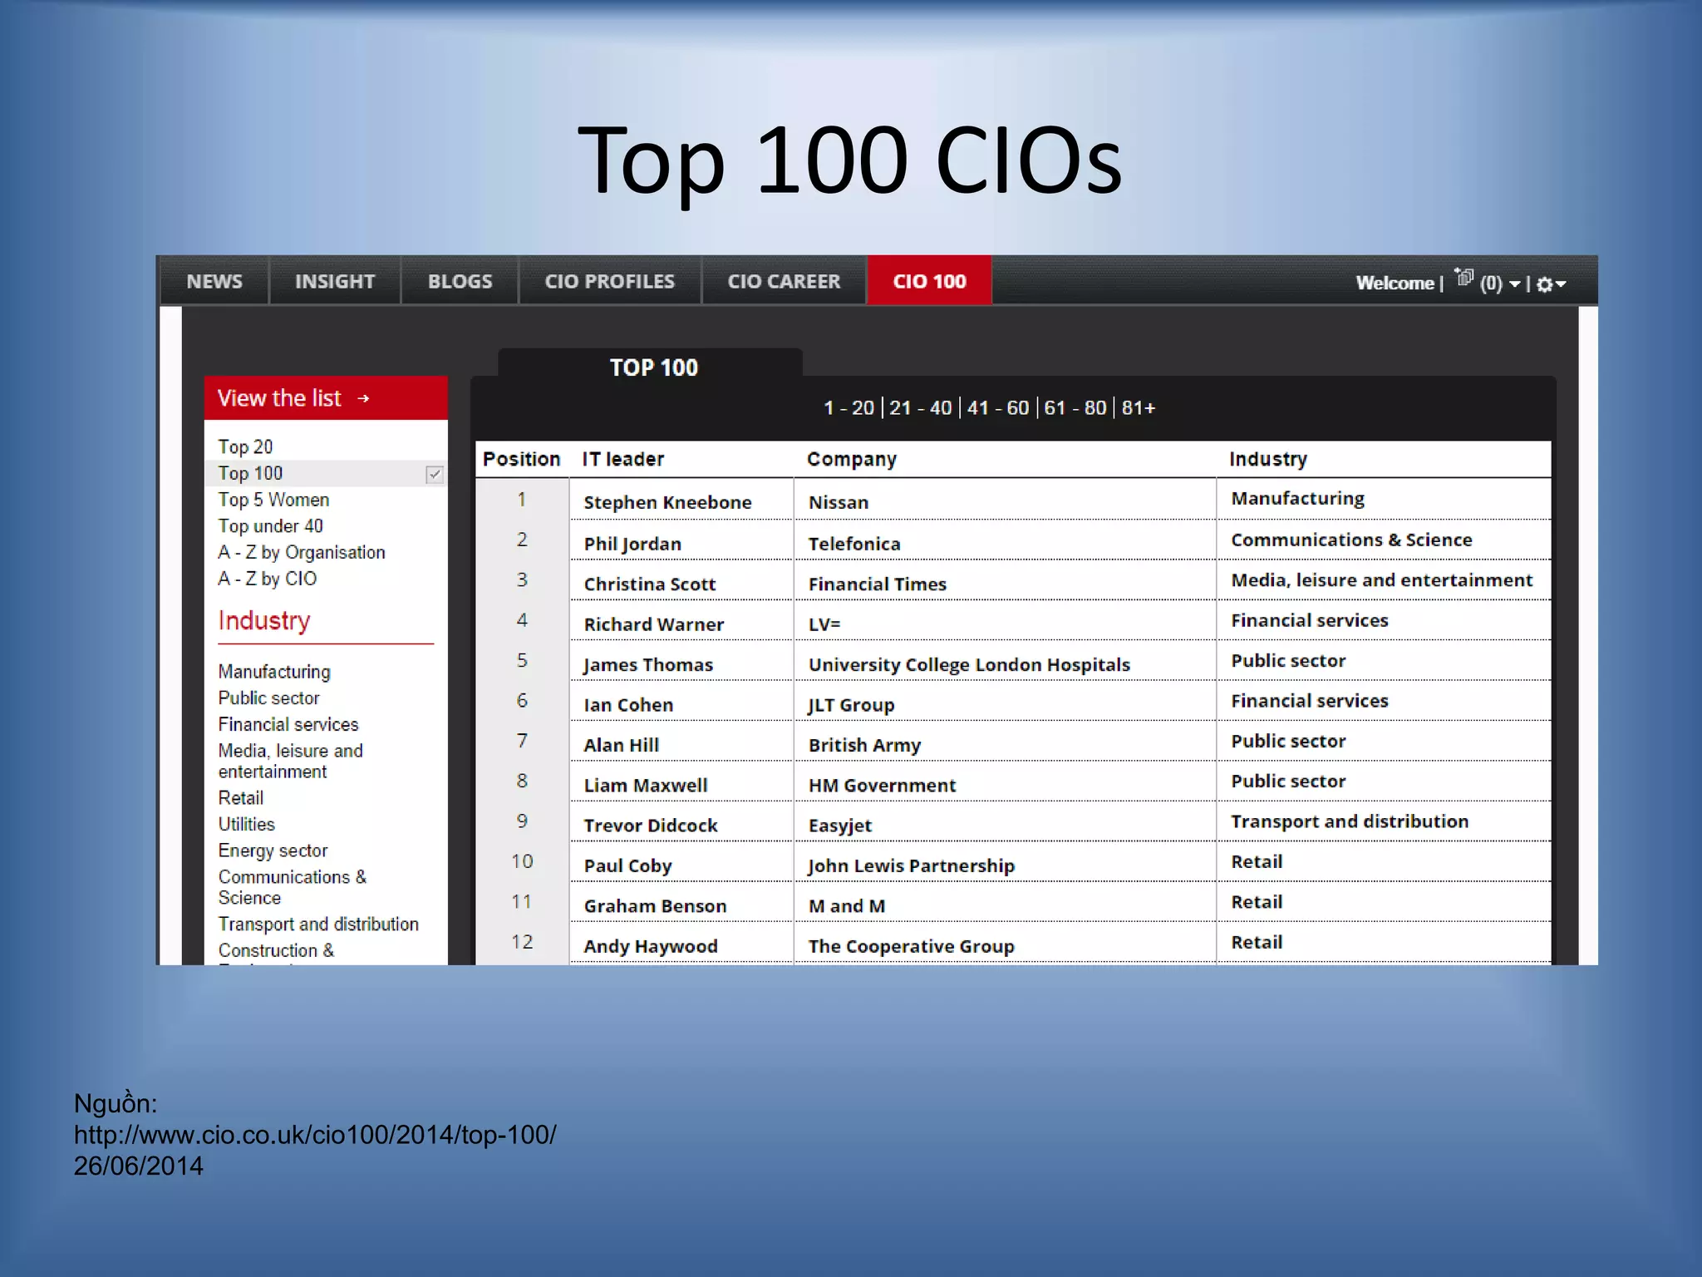This screenshot has width=1702, height=1277.
Task: Filter by Energy sector industry
Action: pyautogui.click(x=273, y=851)
